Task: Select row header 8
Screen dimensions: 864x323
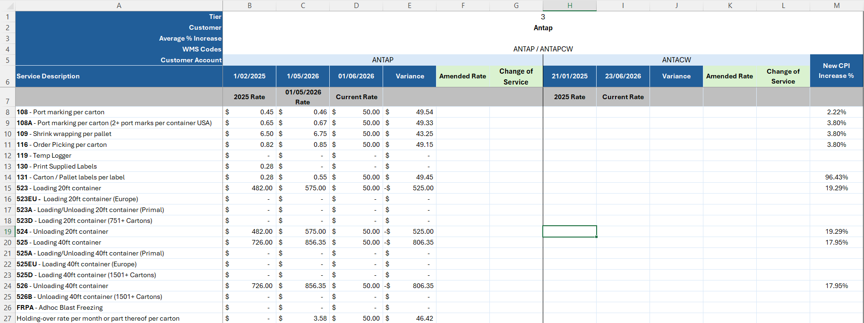Action: [x=8, y=112]
